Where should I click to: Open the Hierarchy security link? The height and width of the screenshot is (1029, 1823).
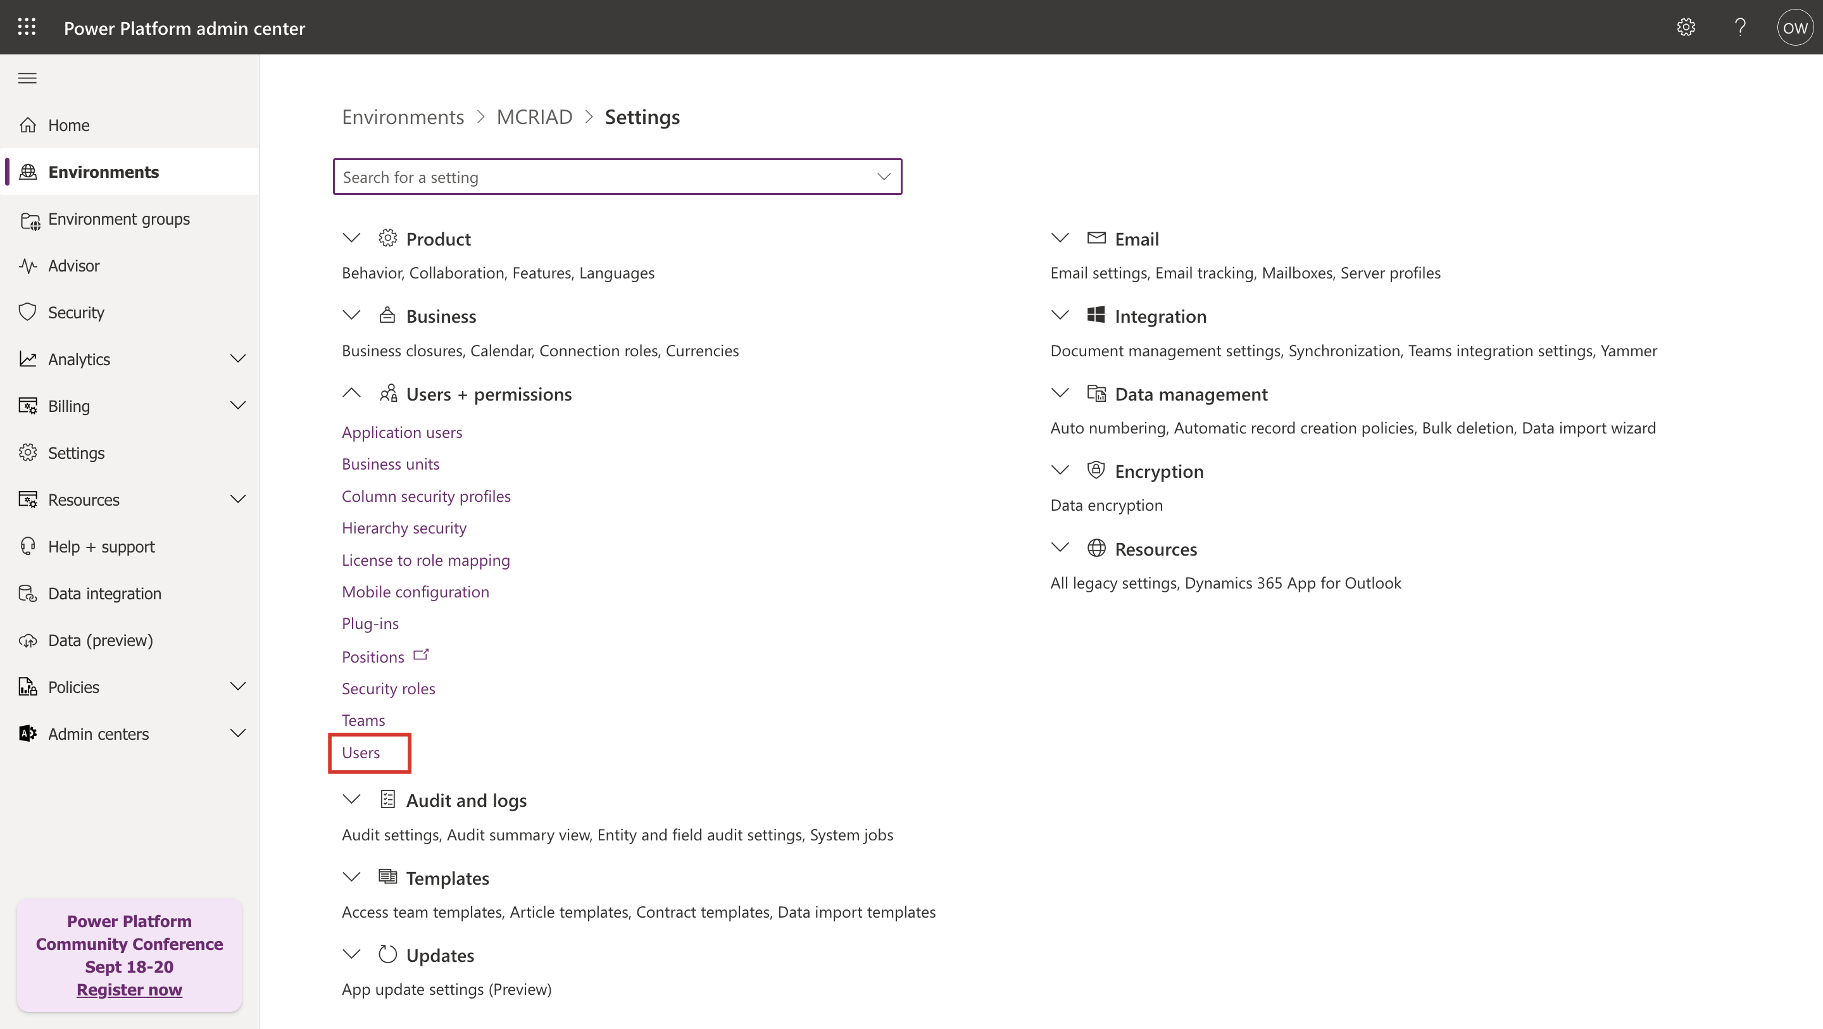404,528
